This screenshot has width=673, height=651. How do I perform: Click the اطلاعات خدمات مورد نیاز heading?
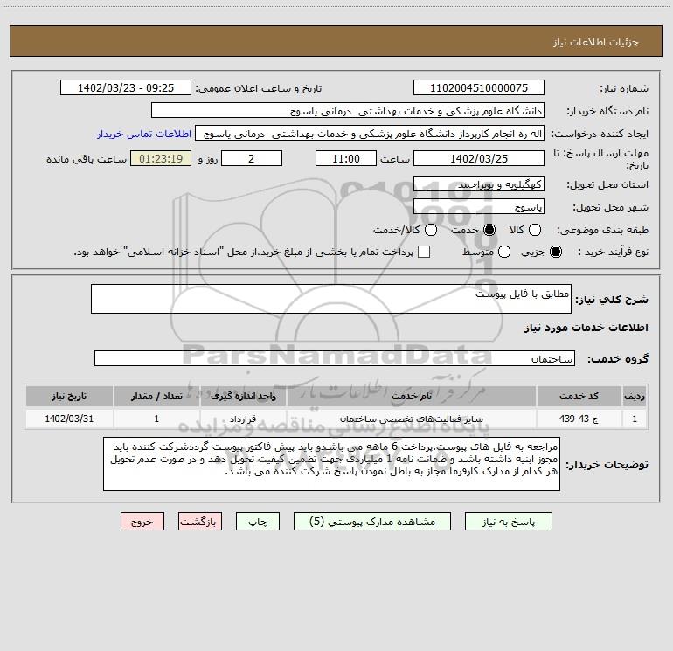[586, 328]
